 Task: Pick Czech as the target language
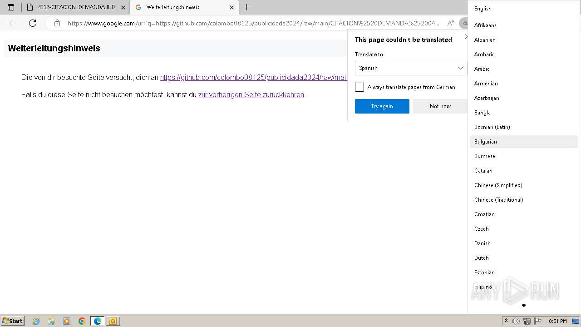click(524, 229)
